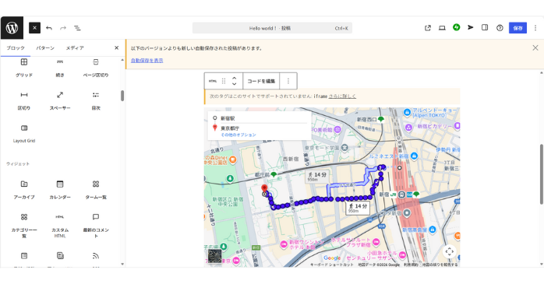Click the コードを編集 button

[x=261, y=81]
